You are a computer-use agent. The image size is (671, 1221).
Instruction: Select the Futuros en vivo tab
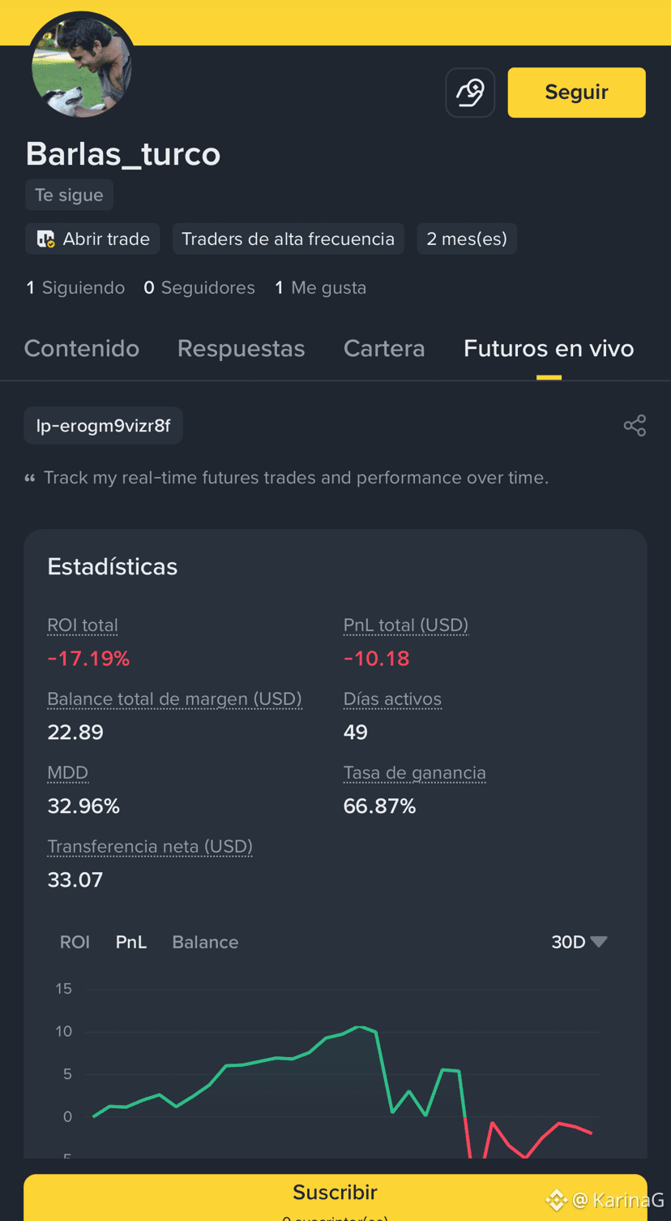click(549, 349)
